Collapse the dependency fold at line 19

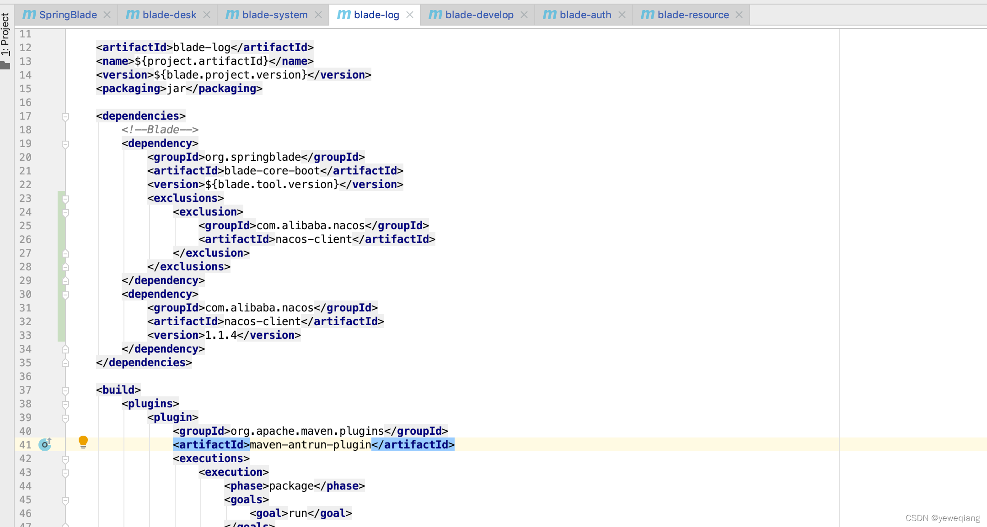coord(65,143)
